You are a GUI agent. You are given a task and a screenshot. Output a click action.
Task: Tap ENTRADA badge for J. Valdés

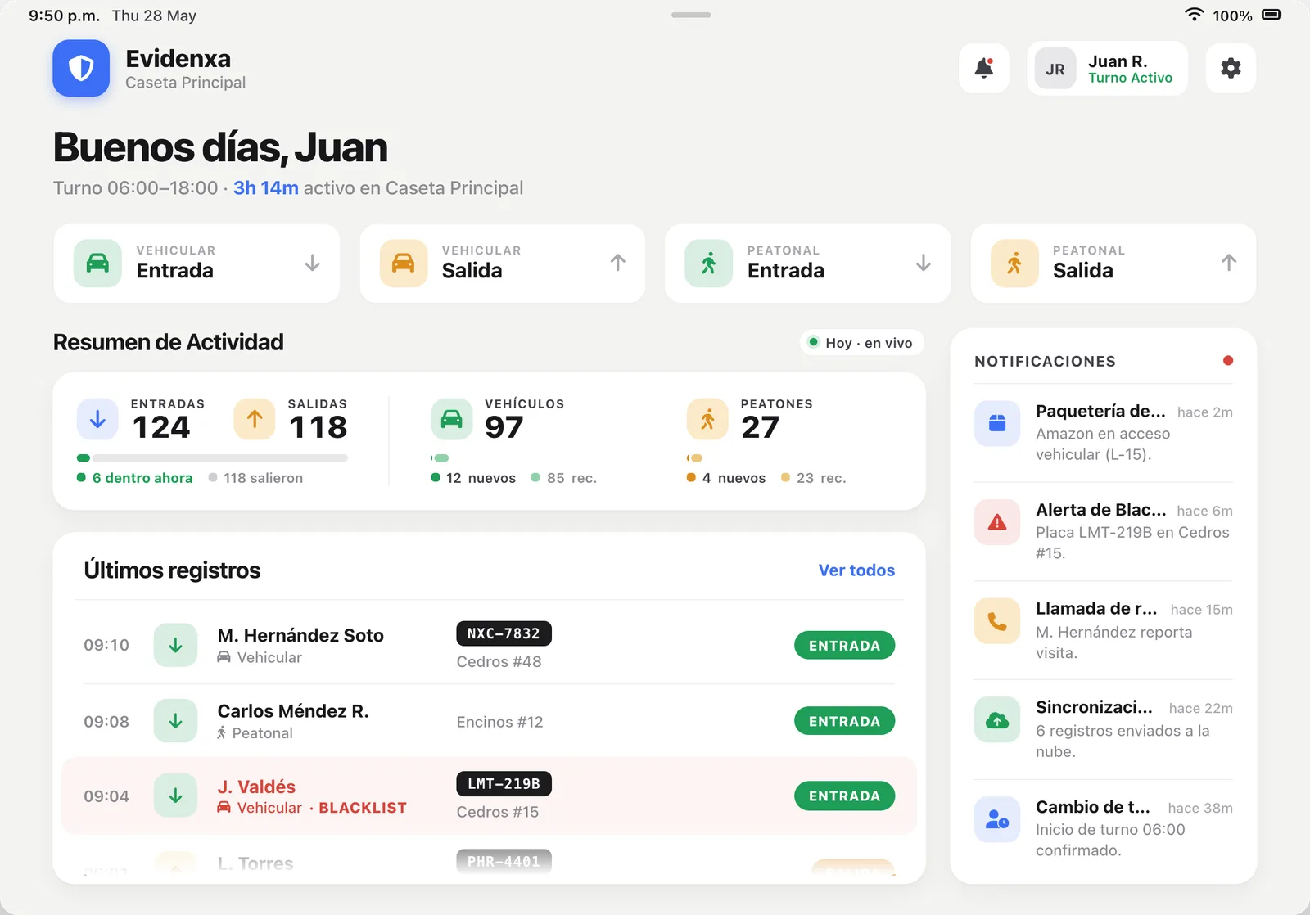coord(844,796)
